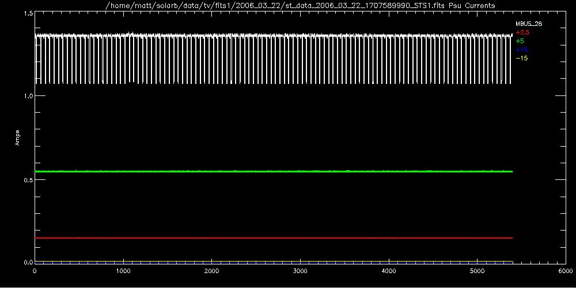Click the blue +15 legend entry

522,49
